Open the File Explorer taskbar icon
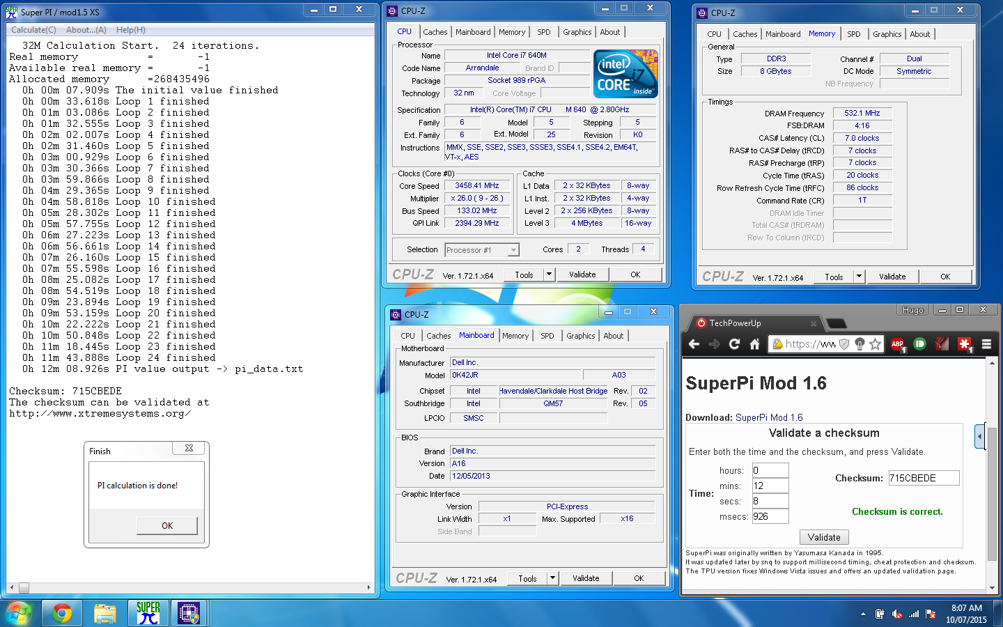Viewport: 1003px width, 627px height. [105, 613]
